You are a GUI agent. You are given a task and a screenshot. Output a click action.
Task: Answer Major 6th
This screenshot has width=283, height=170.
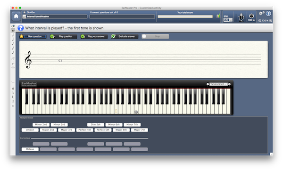pos(121,130)
